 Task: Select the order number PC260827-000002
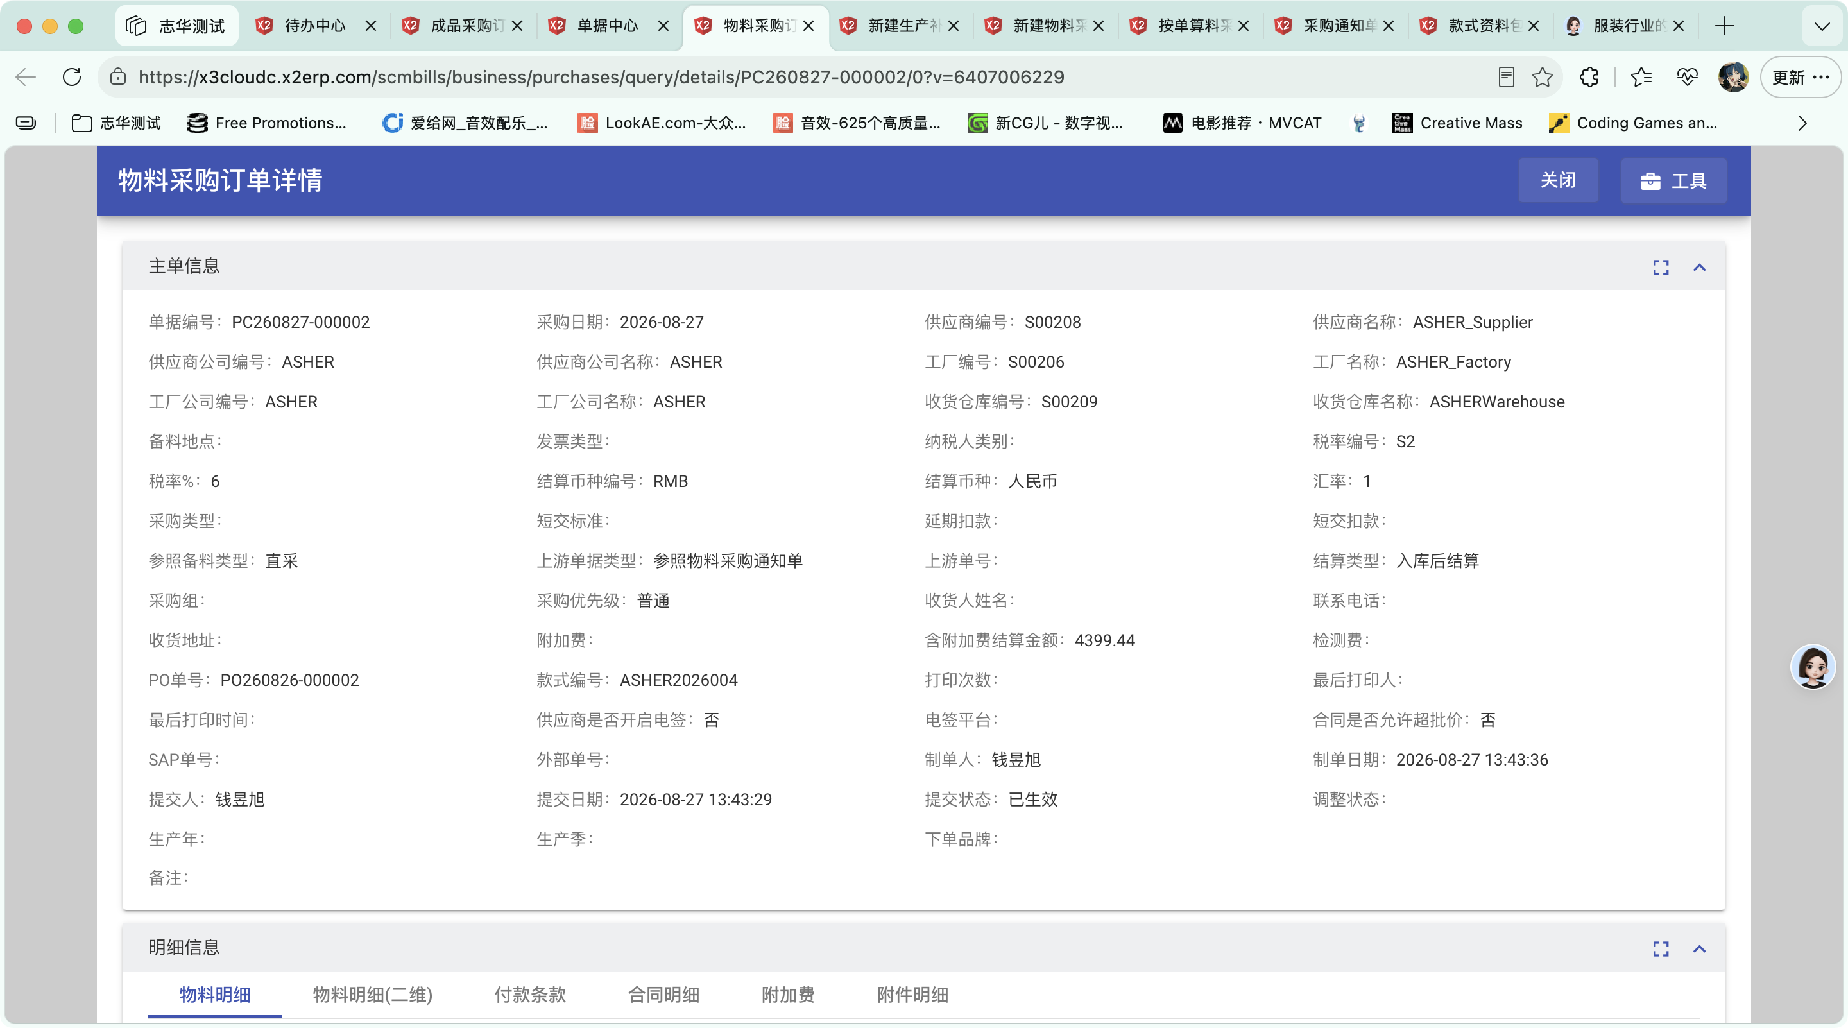point(300,322)
